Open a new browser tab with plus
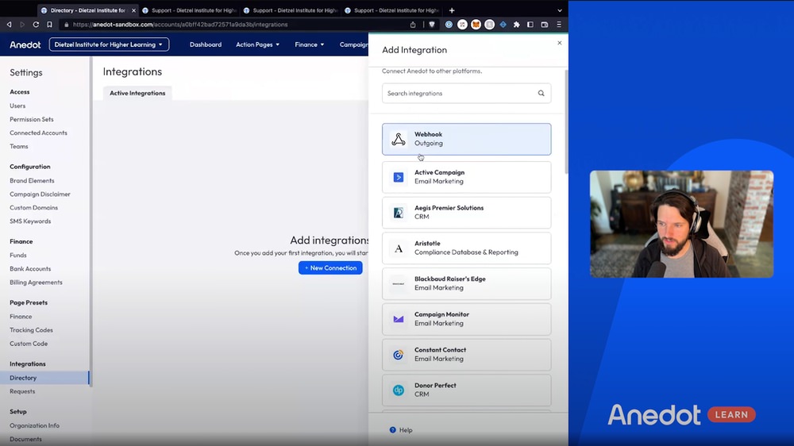 coord(452,10)
